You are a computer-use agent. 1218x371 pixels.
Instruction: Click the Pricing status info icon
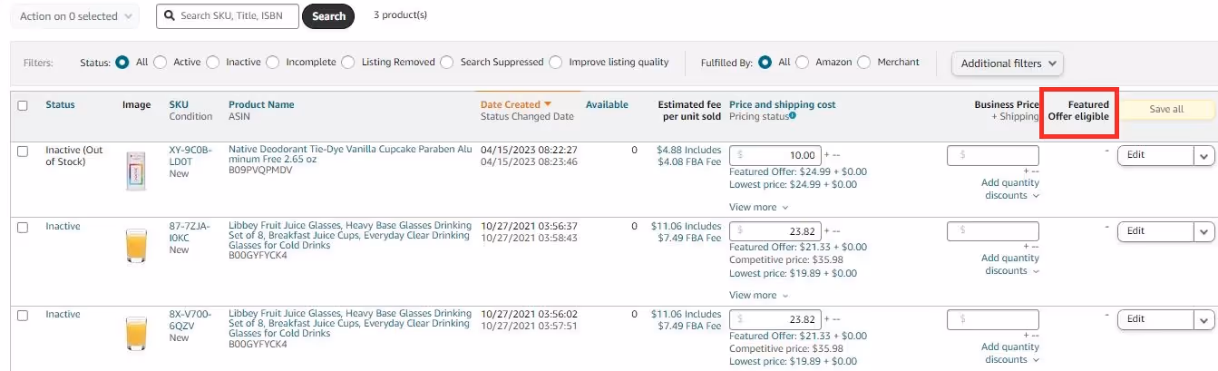[793, 115]
